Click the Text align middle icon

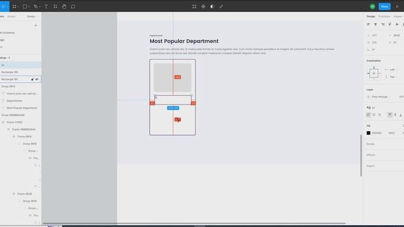[x=395, y=115]
